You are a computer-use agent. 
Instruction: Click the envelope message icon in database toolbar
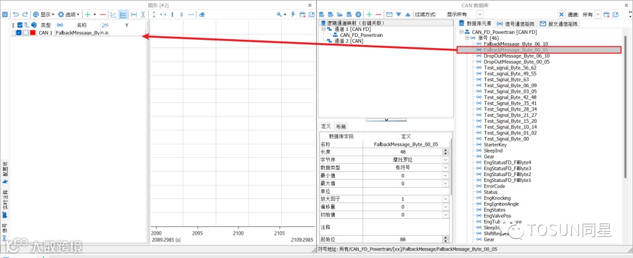[389, 14]
